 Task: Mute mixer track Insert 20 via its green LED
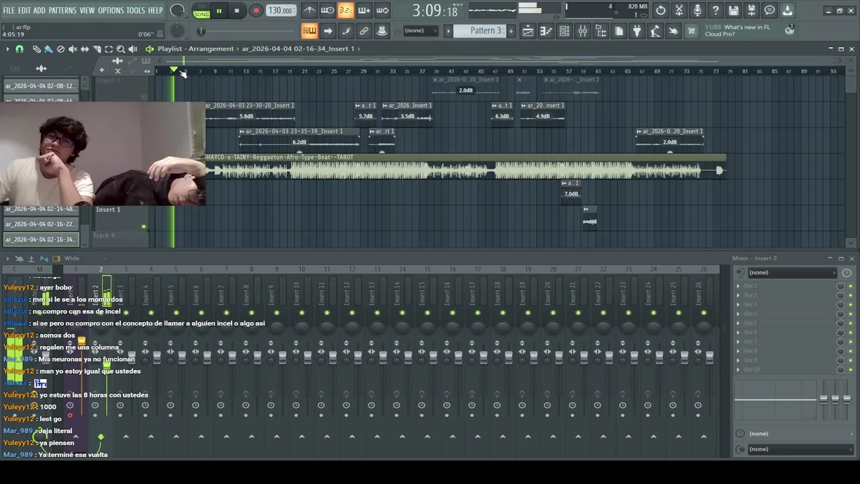pos(554,313)
